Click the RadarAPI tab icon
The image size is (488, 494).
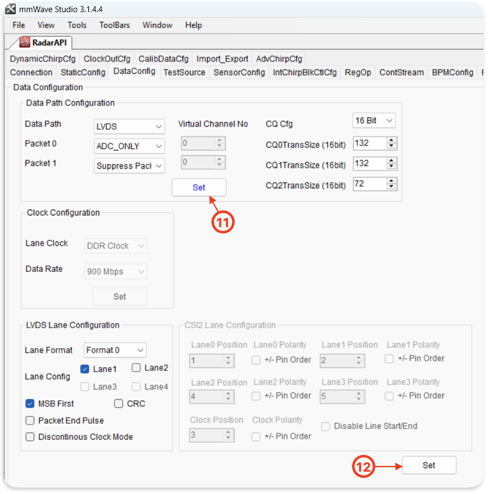(x=24, y=42)
